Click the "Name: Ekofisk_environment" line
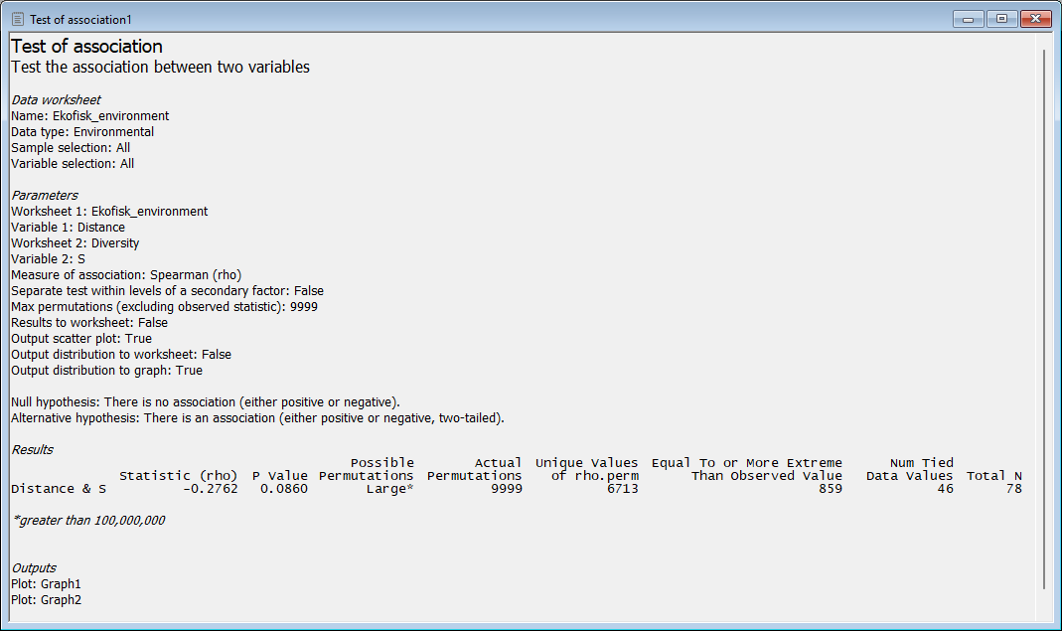The width and height of the screenshot is (1062, 631). click(x=89, y=116)
